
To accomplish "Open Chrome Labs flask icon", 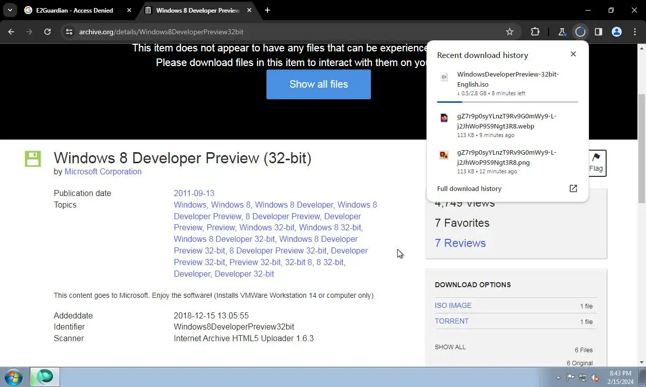I will [562, 32].
